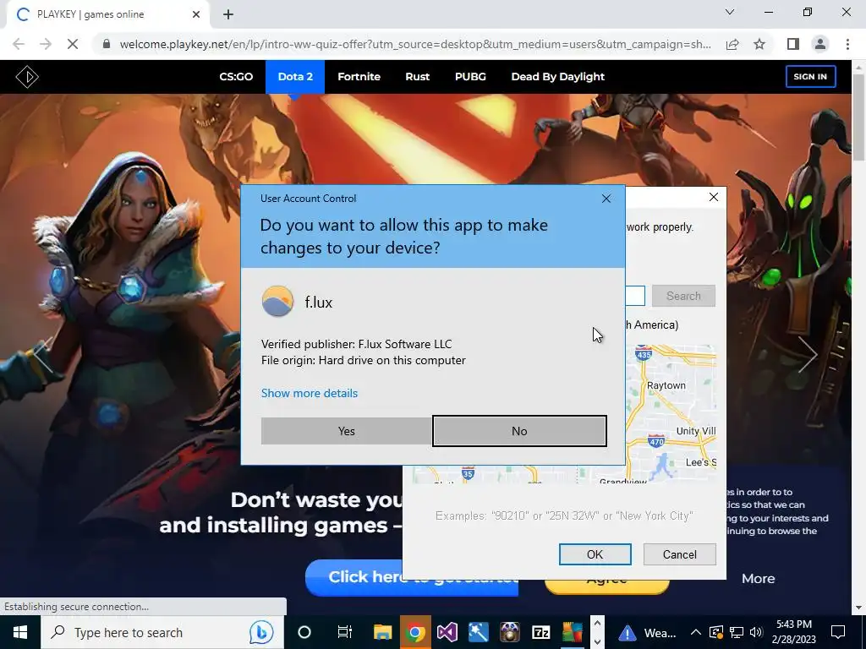Decline the UAC prompt with No
Screen dimensions: 866x649
coord(519,431)
